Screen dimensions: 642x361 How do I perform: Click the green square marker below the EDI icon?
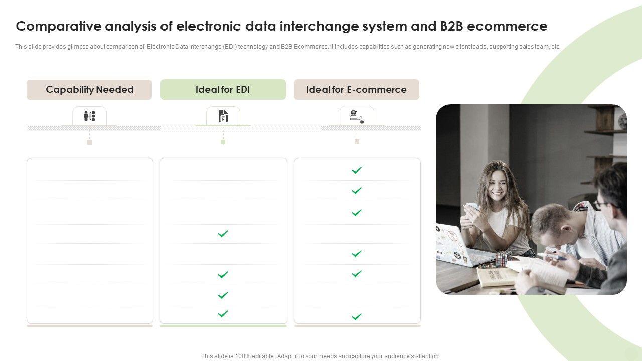click(x=223, y=142)
